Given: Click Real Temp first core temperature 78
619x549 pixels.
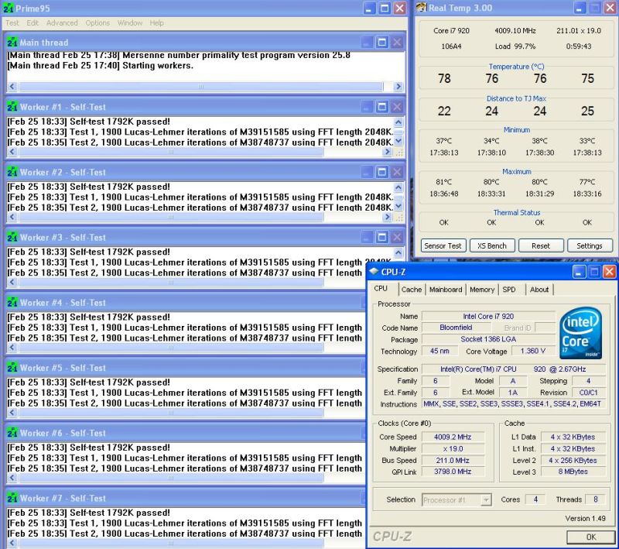Looking at the screenshot, I should (x=444, y=78).
